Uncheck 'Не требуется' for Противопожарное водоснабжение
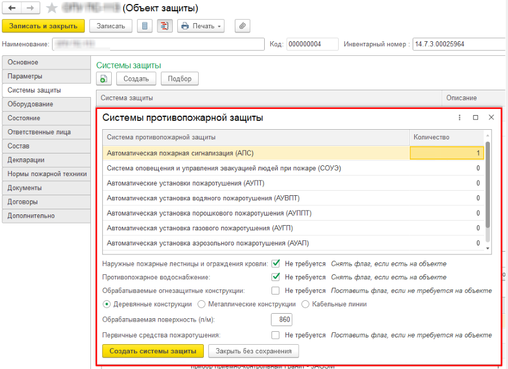Screen dimensions: 508x369 pos(276,277)
